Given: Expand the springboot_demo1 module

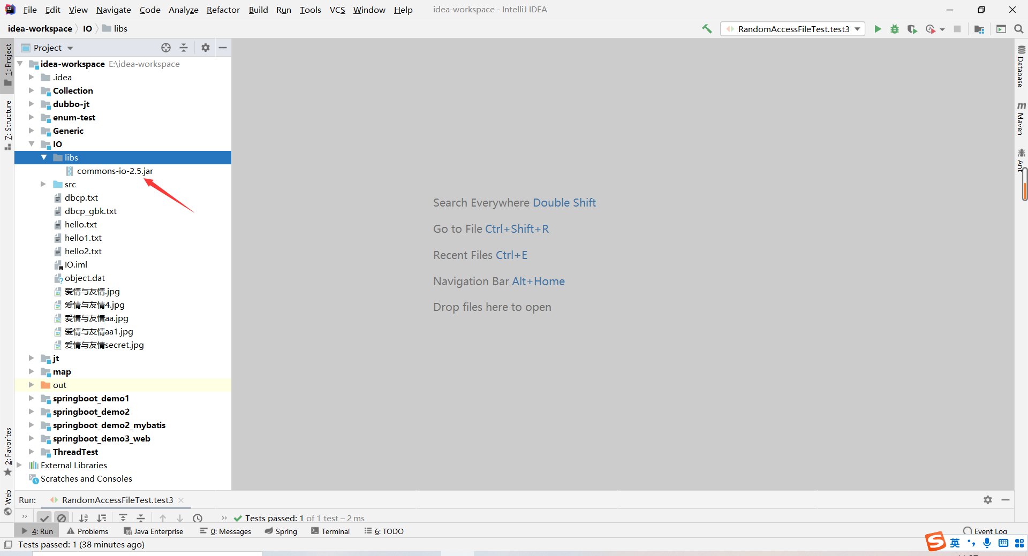Looking at the screenshot, I should [x=31, y=398].
